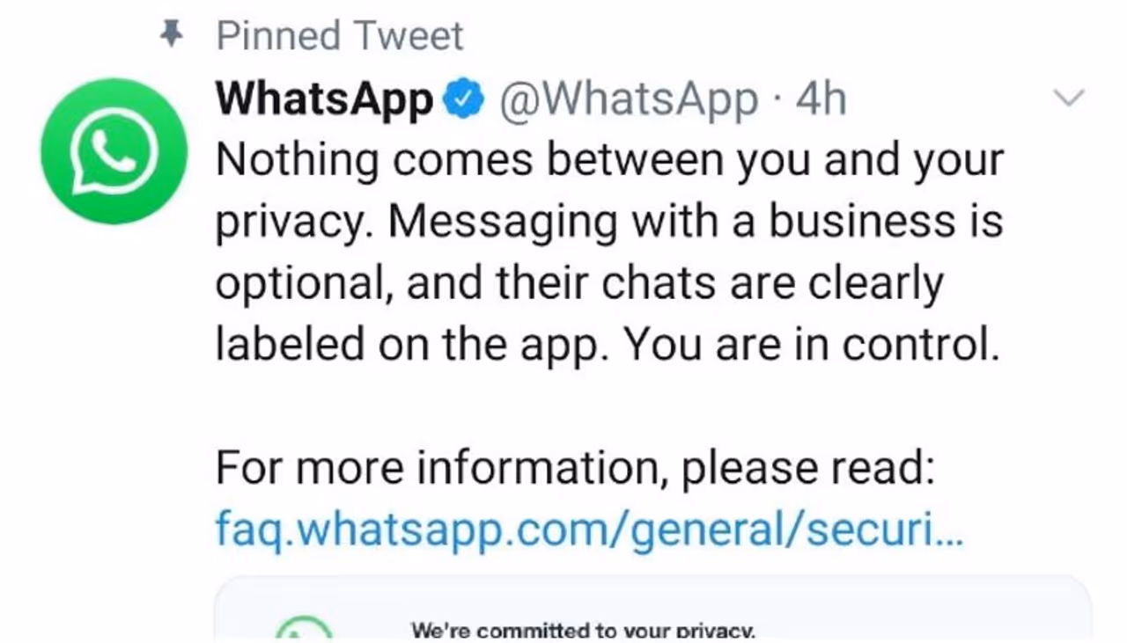Viewport: 1127px width, 643px height.
Task: Click the "For more information, please read:" text
Action: (x=575, y=468)
